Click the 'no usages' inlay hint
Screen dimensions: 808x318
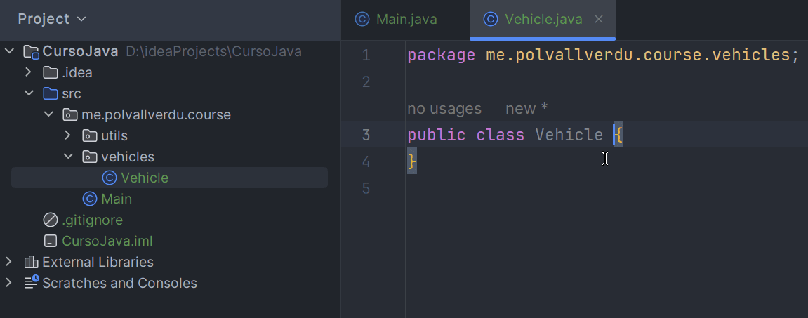coord(444,109)
